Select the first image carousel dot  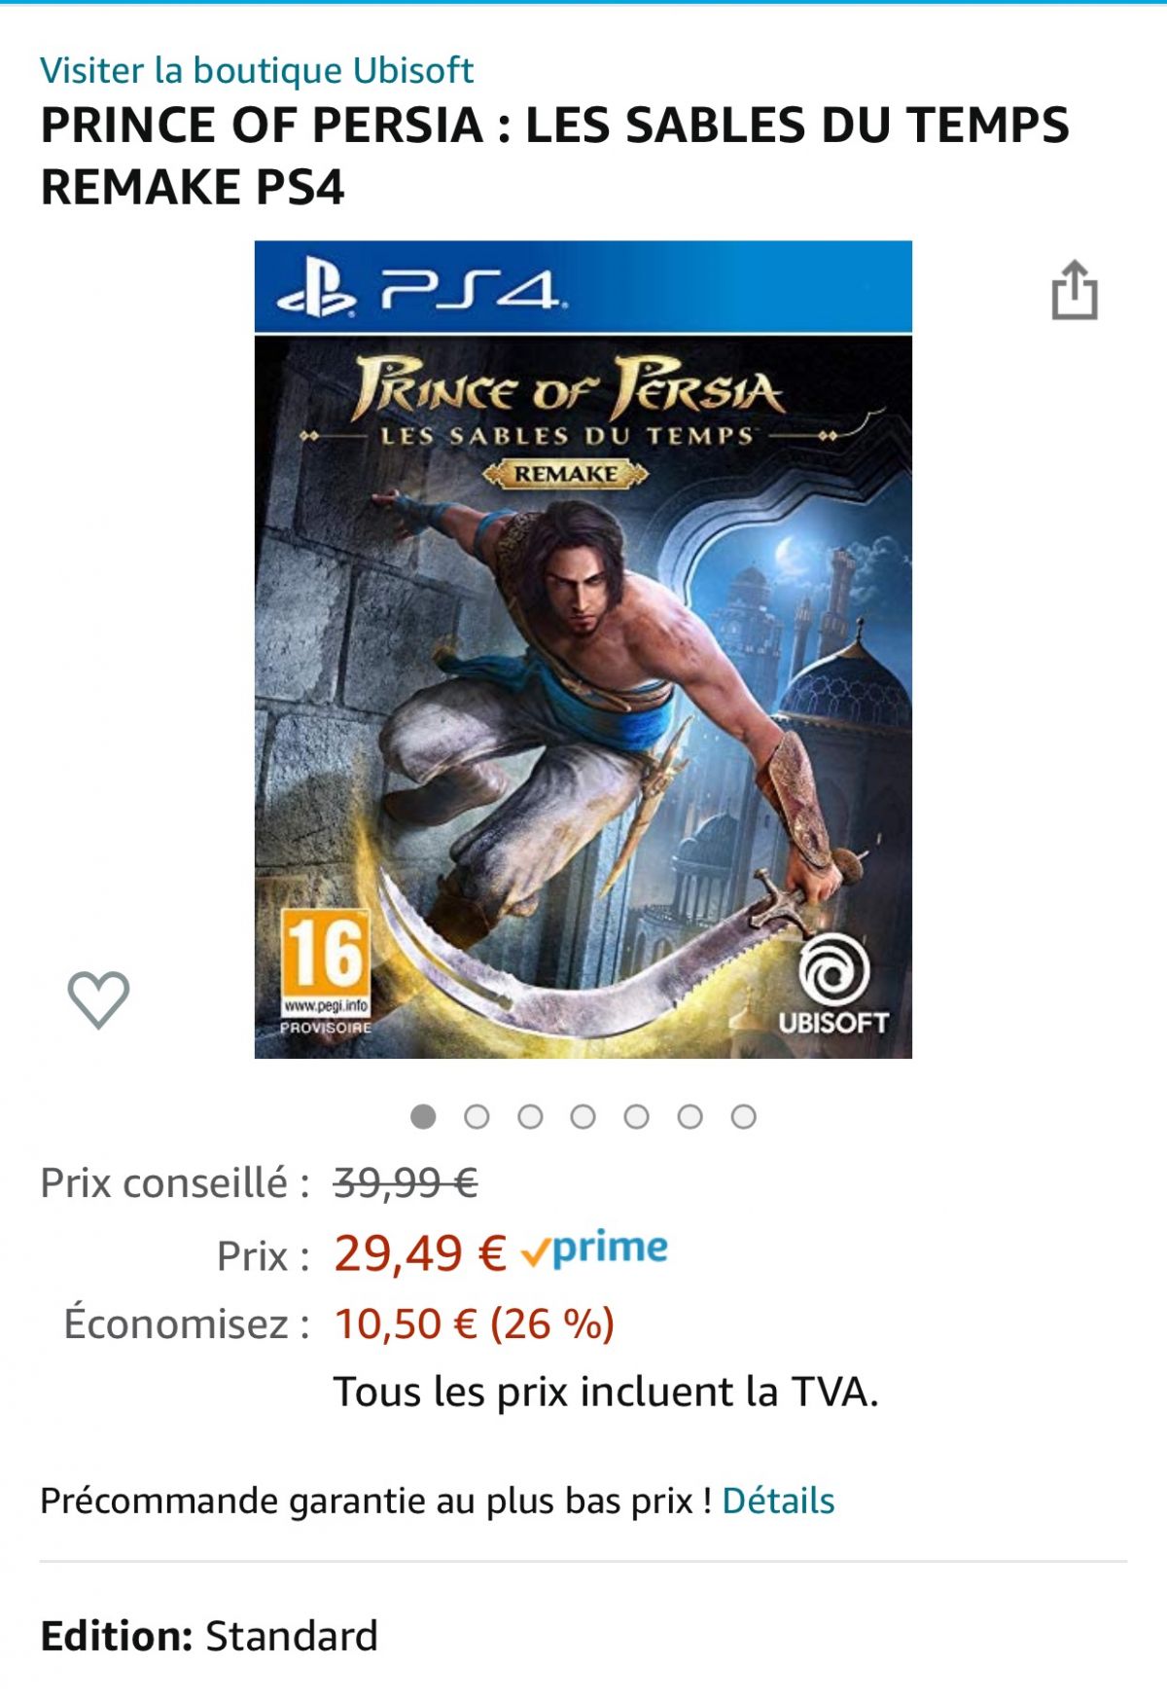click(x=423, y=1116)
